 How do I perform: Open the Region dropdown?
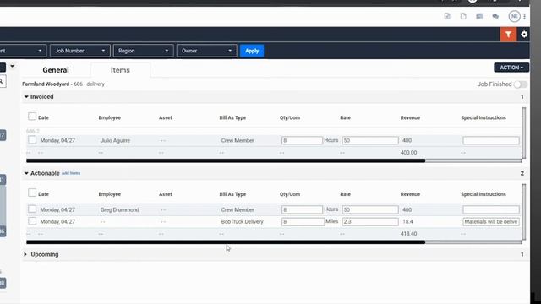[143, 51]
